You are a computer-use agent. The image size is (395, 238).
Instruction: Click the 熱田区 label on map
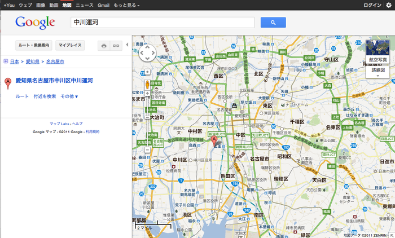pos(228,176)
